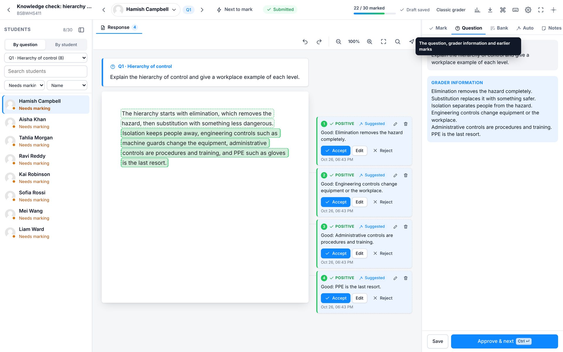This screenshot has height=352, width=563.
Task: Switch list to By question
Action: (x=25, y=45)
